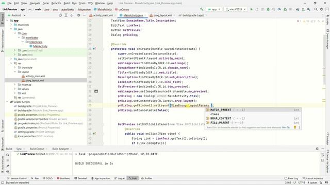
Task: Open the vivo V2035 device dropdown
Action: click(x=236, y=9)
